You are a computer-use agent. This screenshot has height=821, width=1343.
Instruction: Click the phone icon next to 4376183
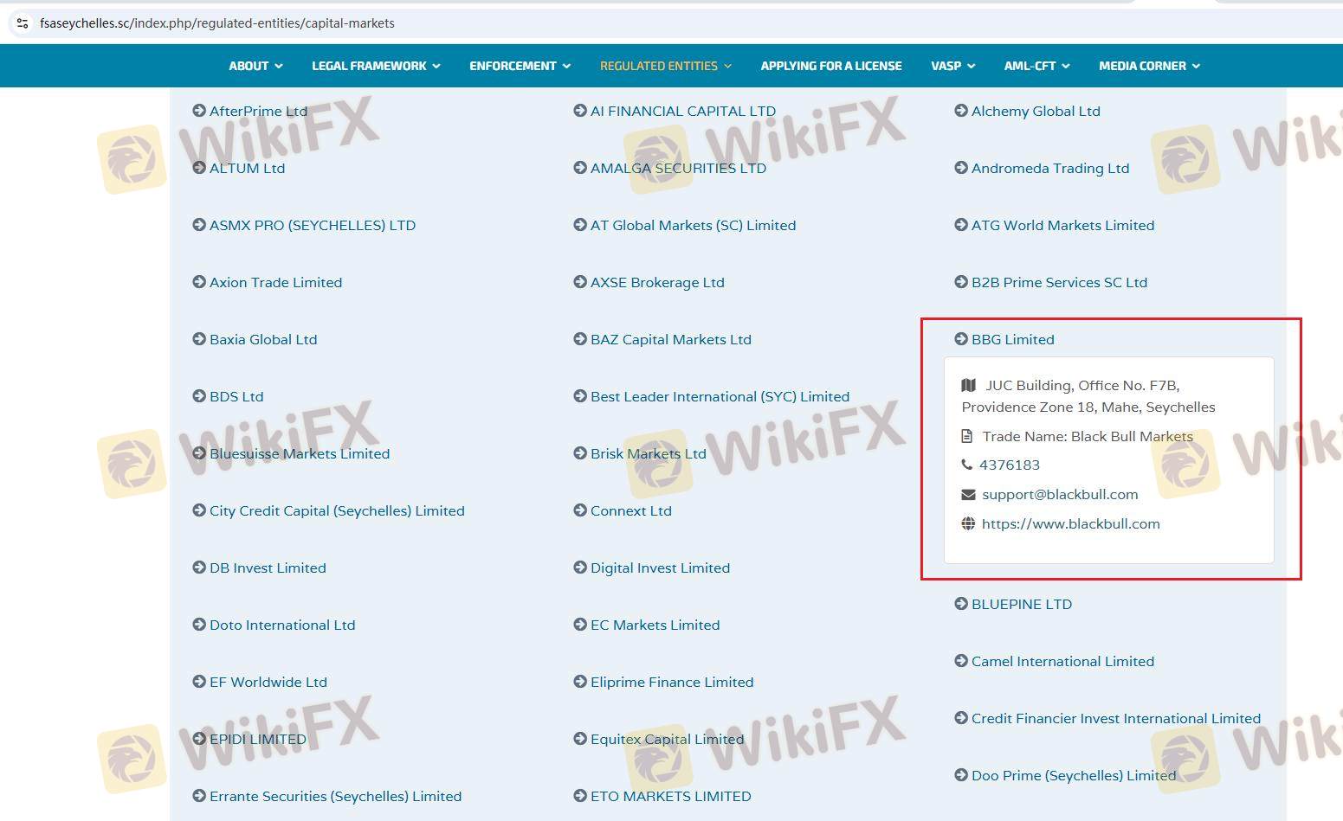pos(967,465)
